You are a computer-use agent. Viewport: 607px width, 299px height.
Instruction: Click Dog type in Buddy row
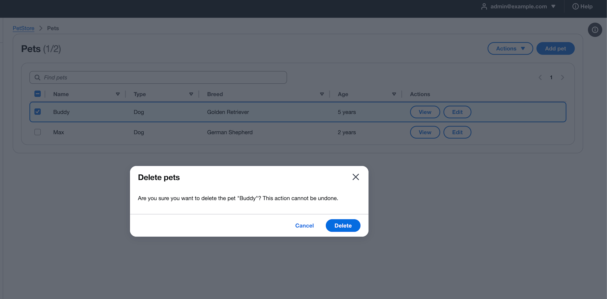(x=139, y=112)
